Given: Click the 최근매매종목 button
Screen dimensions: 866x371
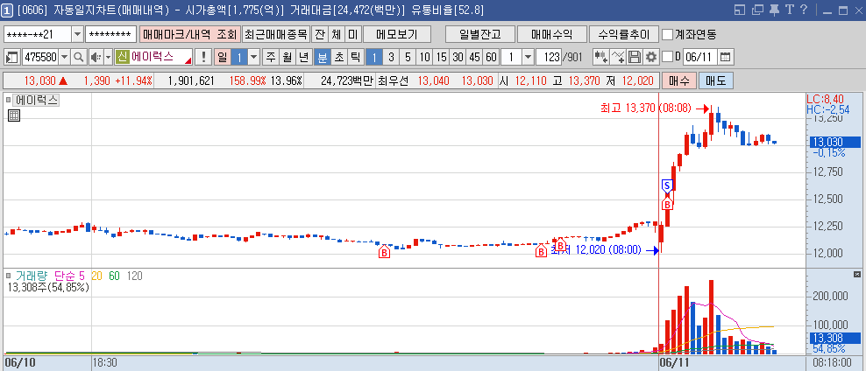Looking at the screenshot, I should click(x=276, y=34).
